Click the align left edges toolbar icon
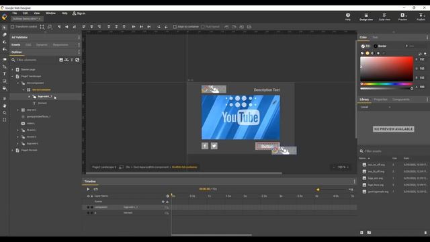This screenshot has height=242, width=430. coord(84,27)
